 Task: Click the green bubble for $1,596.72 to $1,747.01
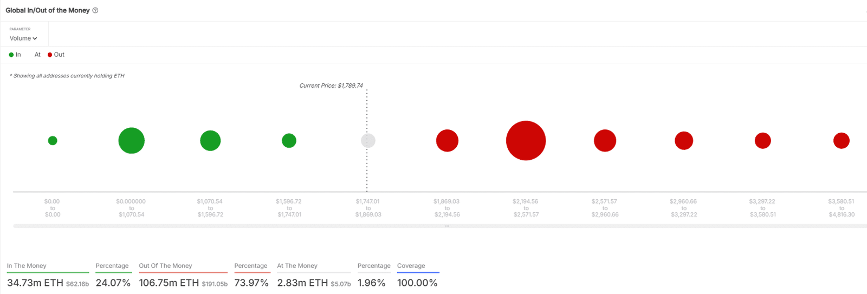coord(289,141)
